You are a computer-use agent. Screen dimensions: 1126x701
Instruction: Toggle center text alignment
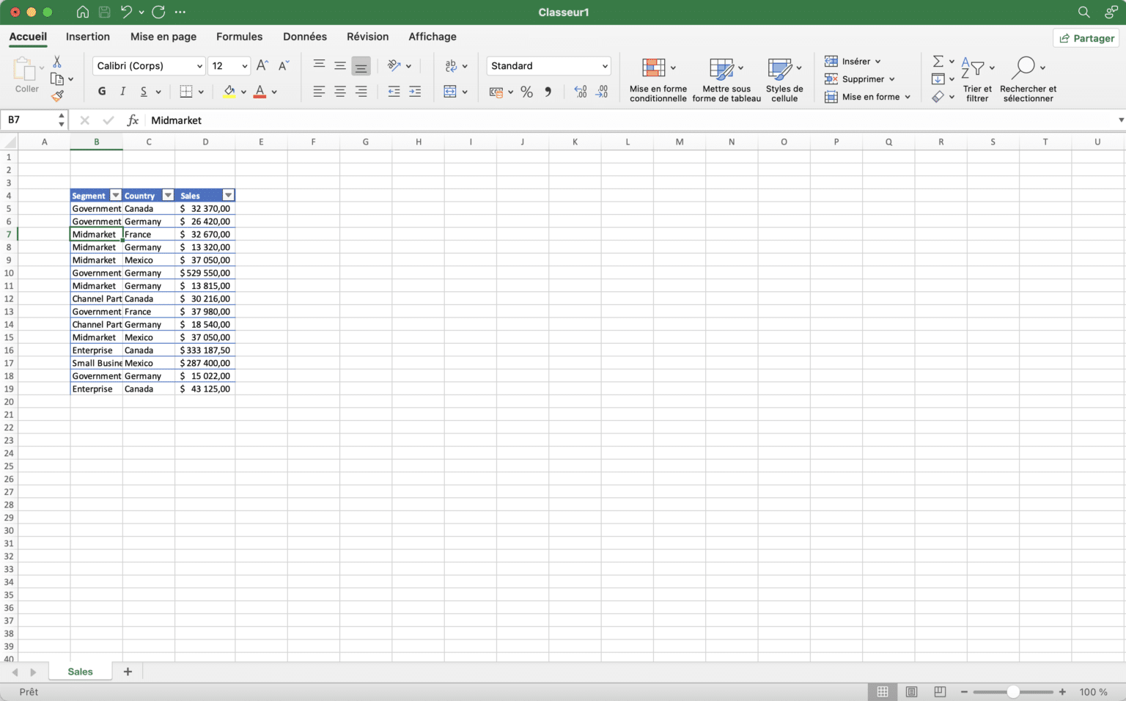coord(339,91)
